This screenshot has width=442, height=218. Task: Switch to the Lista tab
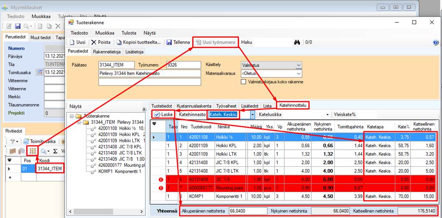[x=267, y=106]
